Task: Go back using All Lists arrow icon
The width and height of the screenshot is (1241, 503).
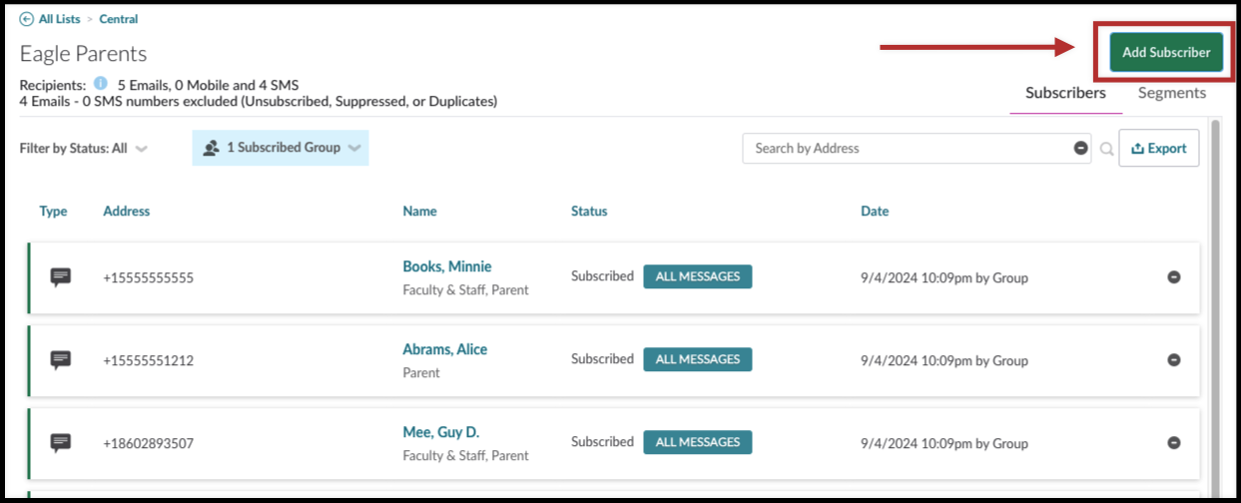Action: (27, 19)
